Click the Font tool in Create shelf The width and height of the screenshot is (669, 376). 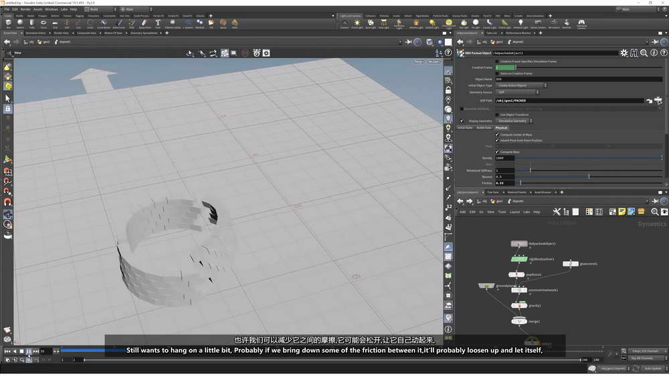[158, 23]
